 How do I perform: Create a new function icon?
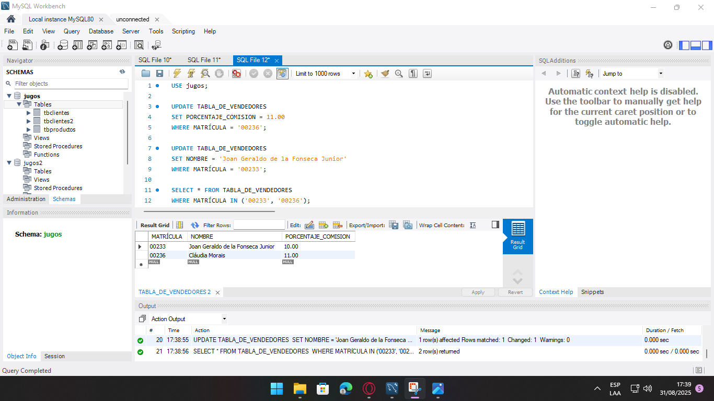pyautogui.click(x=121, y=45)
